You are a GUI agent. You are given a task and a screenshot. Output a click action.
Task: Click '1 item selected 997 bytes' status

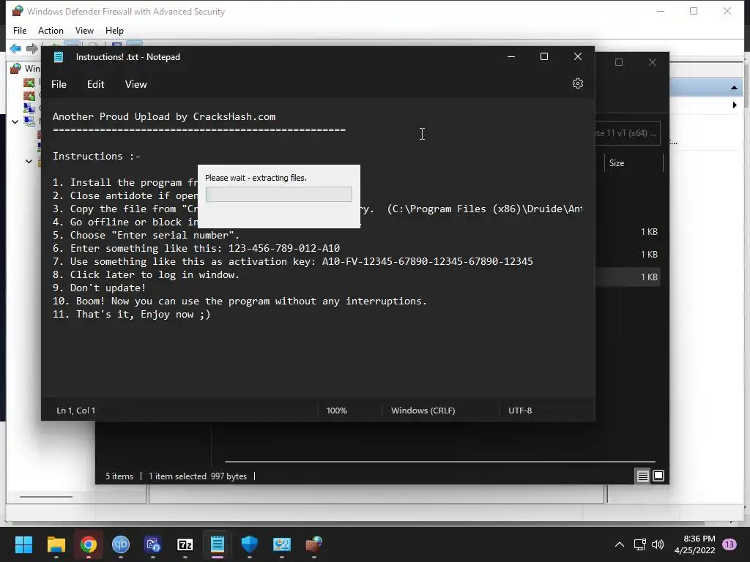[x=198, y=476]
